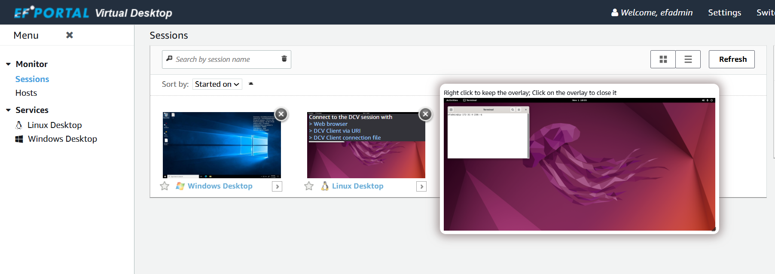775x274 pixels.
Task: Click the Refresh button
Action: coord(732,59)
